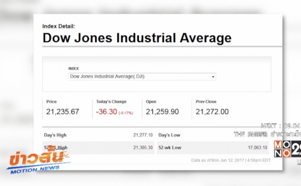Click the Data as of Jun 12 timestamp

pos(229,160)
